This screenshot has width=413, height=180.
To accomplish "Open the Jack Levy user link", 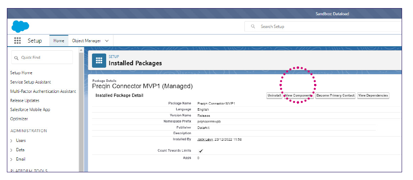I will pyautogui.click(x=205, y=139).
